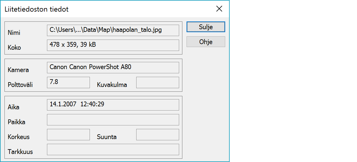Select the empty Tarkkuus field
The width and height of the screenshot is (357, 162).
(113, 149)
